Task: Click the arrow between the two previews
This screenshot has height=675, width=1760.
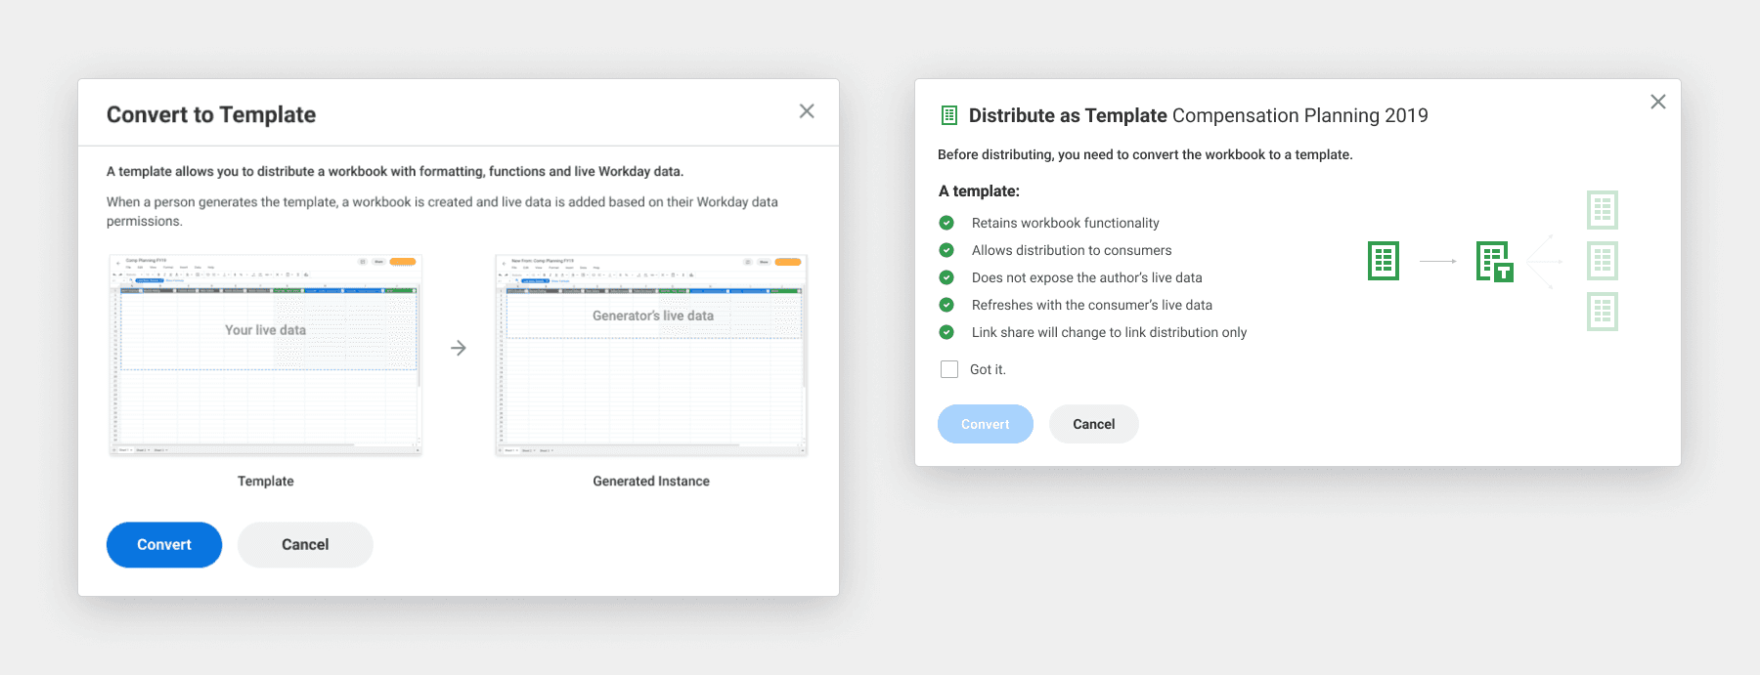Action: [x=459, y=348]
